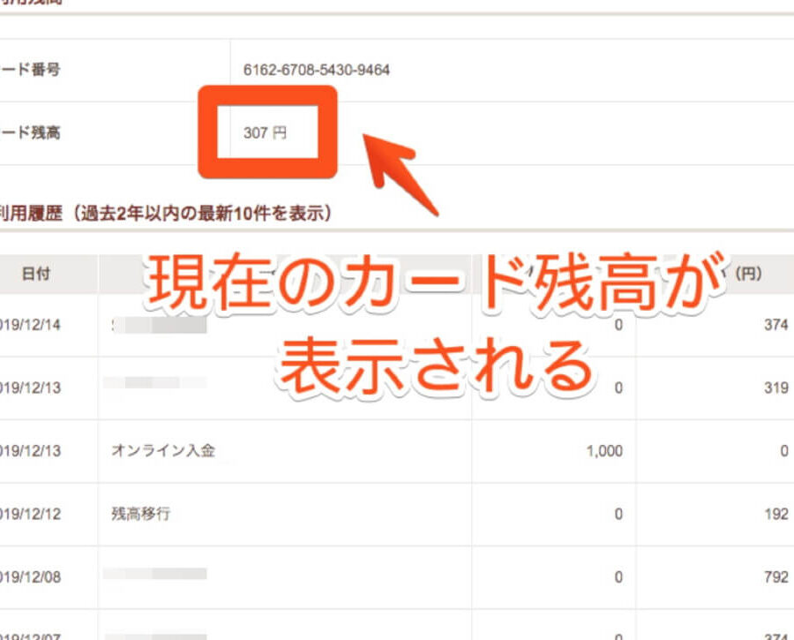The image size is (794, 640).
Task: Click the 日付 column header
Action: click(x=36, y=274)
